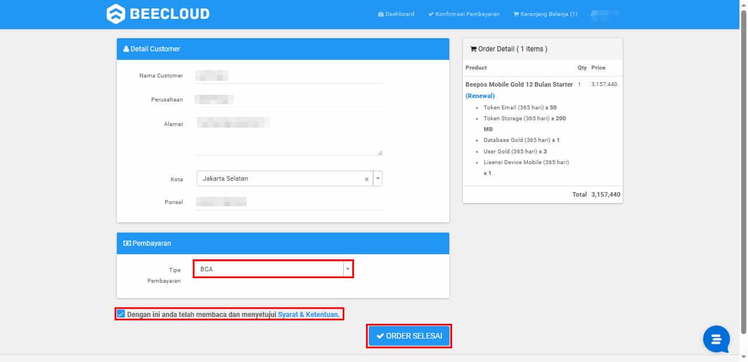Click the page vertical scrollbar

(x=743, y=171)
